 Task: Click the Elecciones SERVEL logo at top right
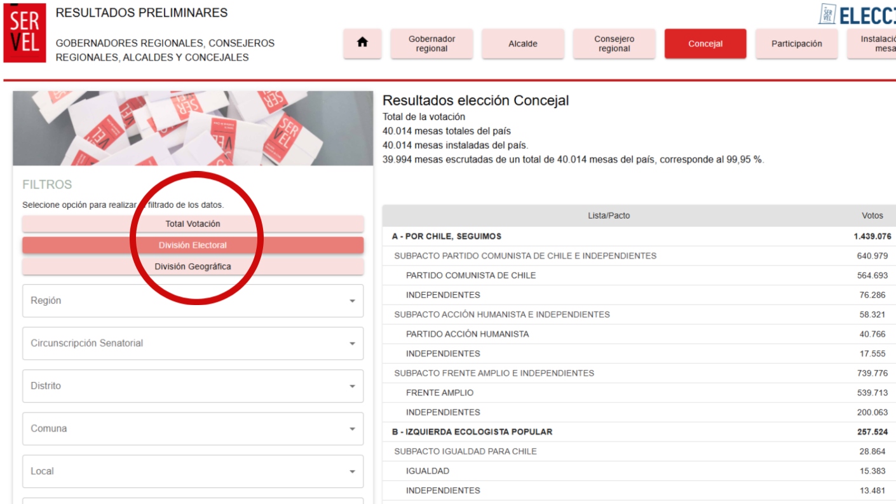point(857,14)
